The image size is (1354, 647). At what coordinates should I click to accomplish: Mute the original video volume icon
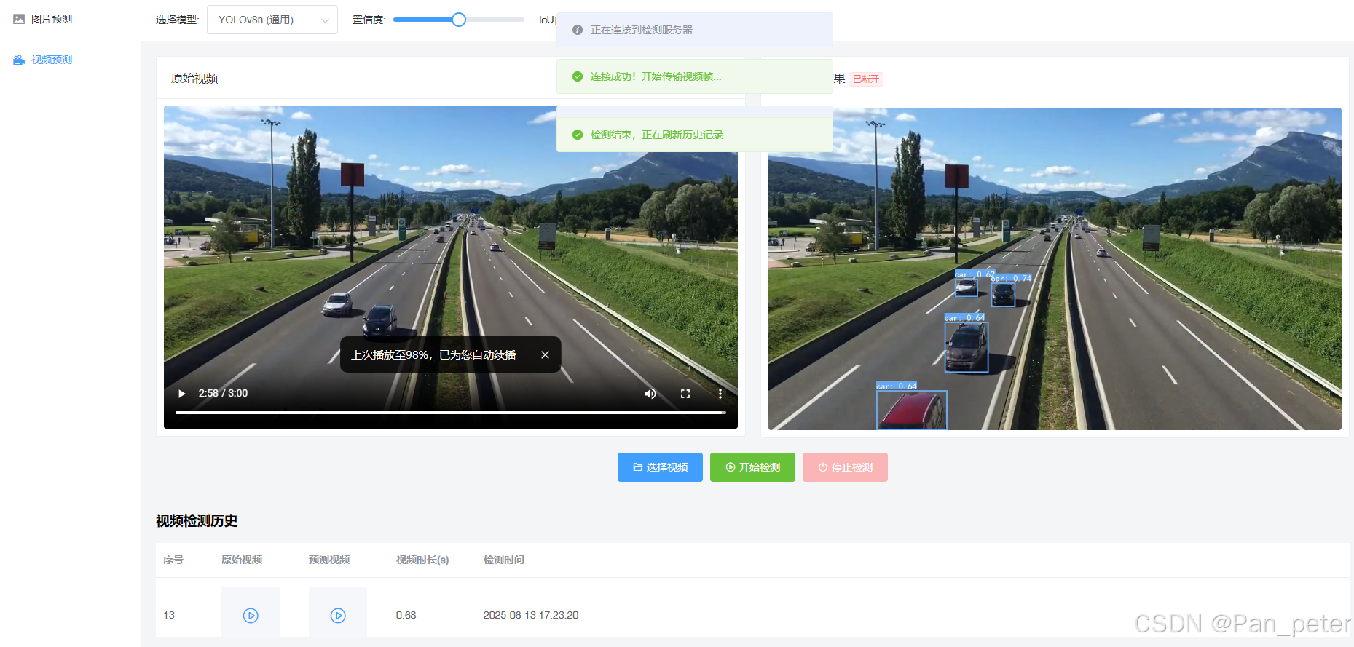650,394
